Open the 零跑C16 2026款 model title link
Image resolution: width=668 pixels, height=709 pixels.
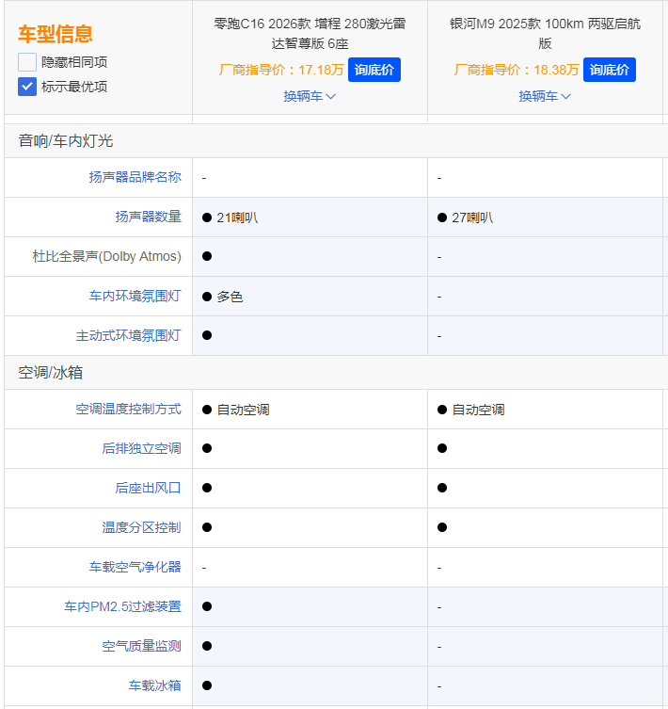pyautogui.click(x=310, y=33)
